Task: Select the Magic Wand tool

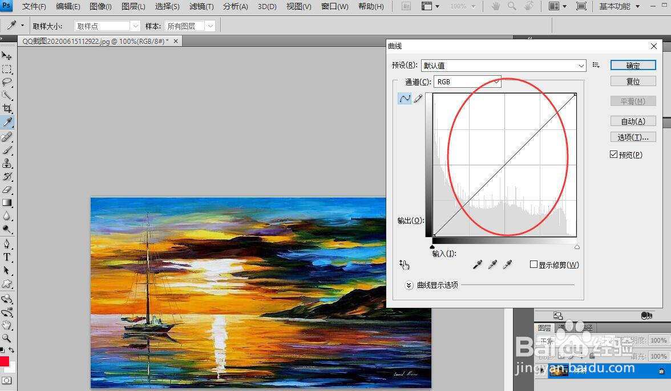Action: point(7,96)
